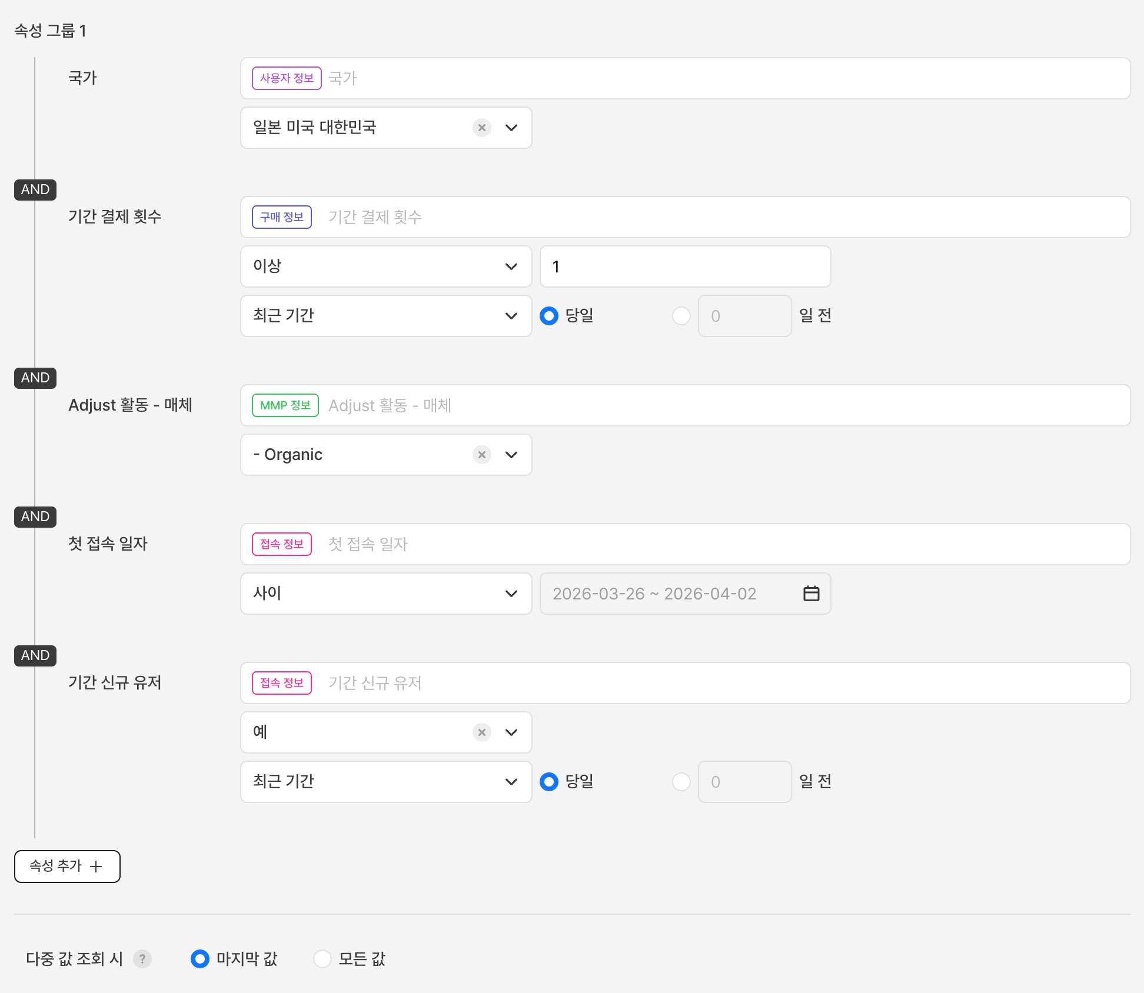This screenshot has height=993, width=1144.
Task: Click the payment count value field
Action: click(x=685, y=266)
